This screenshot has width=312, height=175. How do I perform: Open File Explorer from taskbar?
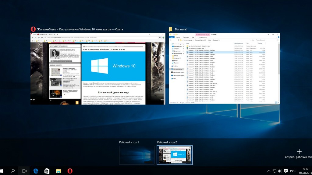[58, 171]
